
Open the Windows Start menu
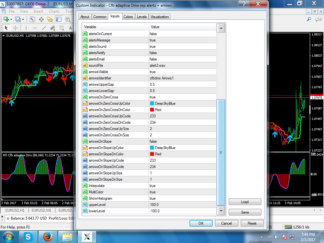pos(9,237)
